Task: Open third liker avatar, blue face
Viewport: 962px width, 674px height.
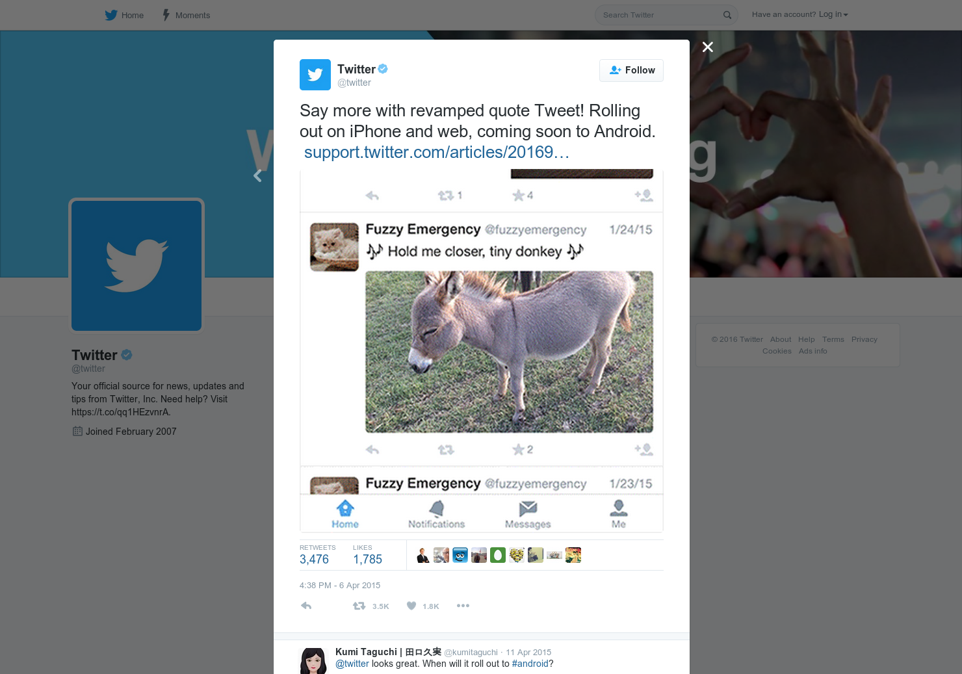Action: click(460, 555)
